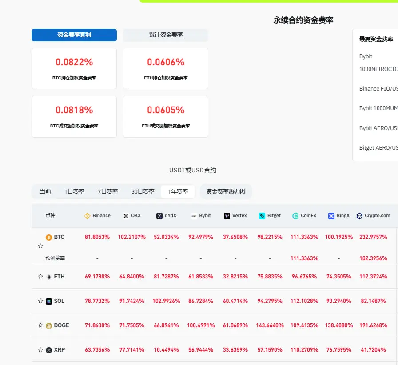This screenshot has height=365, width=398.
Task: Click DOGE Bitget rate 143.6640%
Action: pos(270,325)
